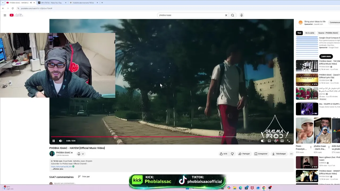The width and height of the screenshot is (340, 191).
Task: Reload the page
Action: click(12, 8)
